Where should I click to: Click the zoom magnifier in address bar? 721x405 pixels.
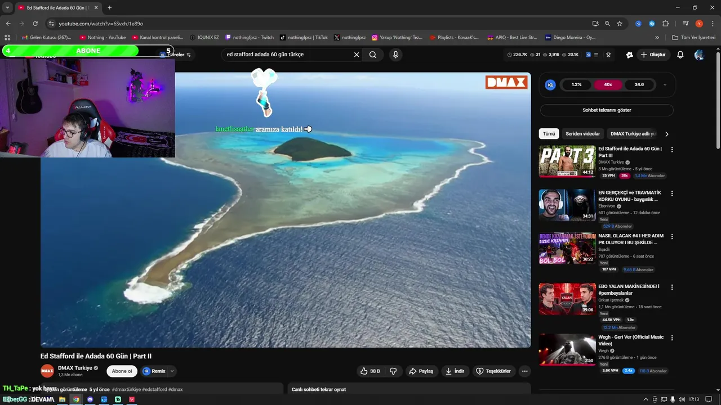point(607,24)
